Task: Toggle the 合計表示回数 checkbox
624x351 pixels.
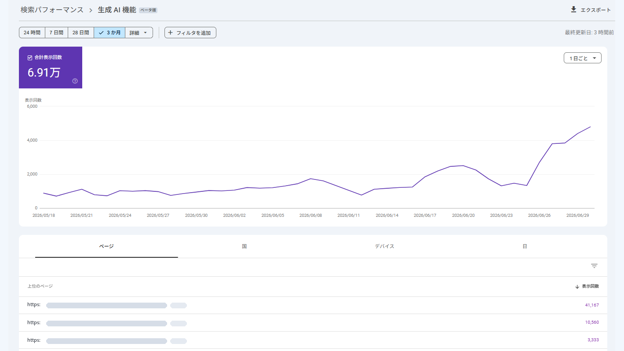Action: tap(30, 58)
